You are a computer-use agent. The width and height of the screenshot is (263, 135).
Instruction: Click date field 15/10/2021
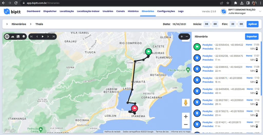click(x=179, y=24)
